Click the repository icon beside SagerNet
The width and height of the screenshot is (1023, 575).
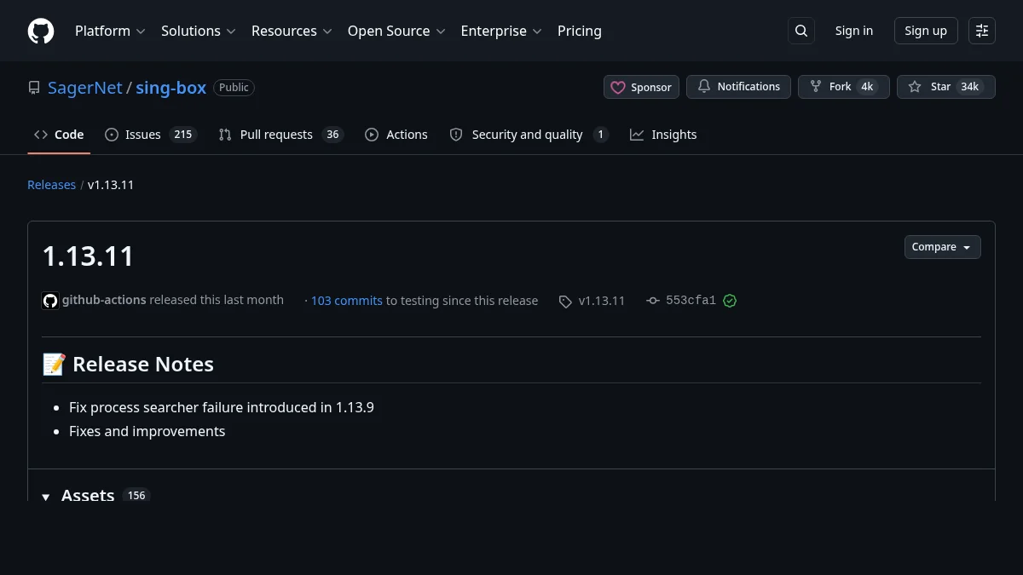pyautogui.click(x=34, y=88)
